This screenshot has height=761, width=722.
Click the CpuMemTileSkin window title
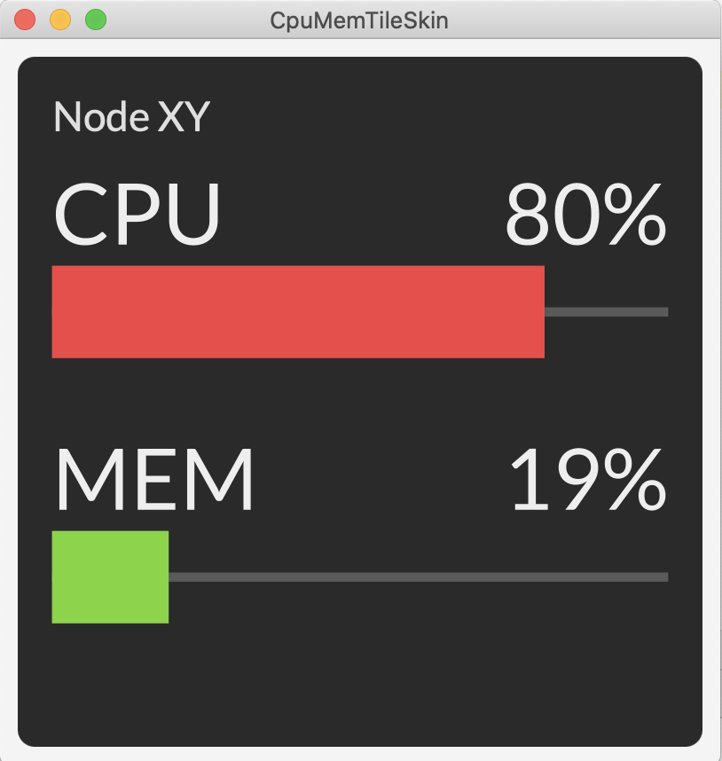tap(359, 21)
